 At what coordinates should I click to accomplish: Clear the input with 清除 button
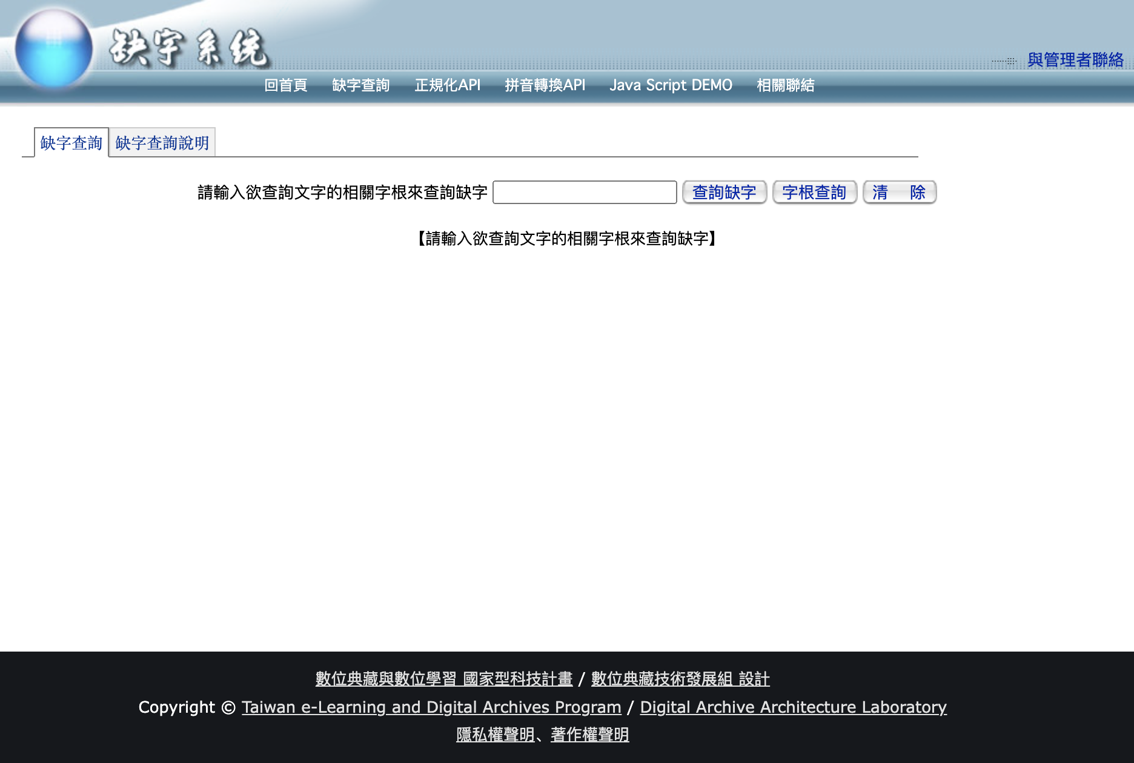(x=899, y=193)
